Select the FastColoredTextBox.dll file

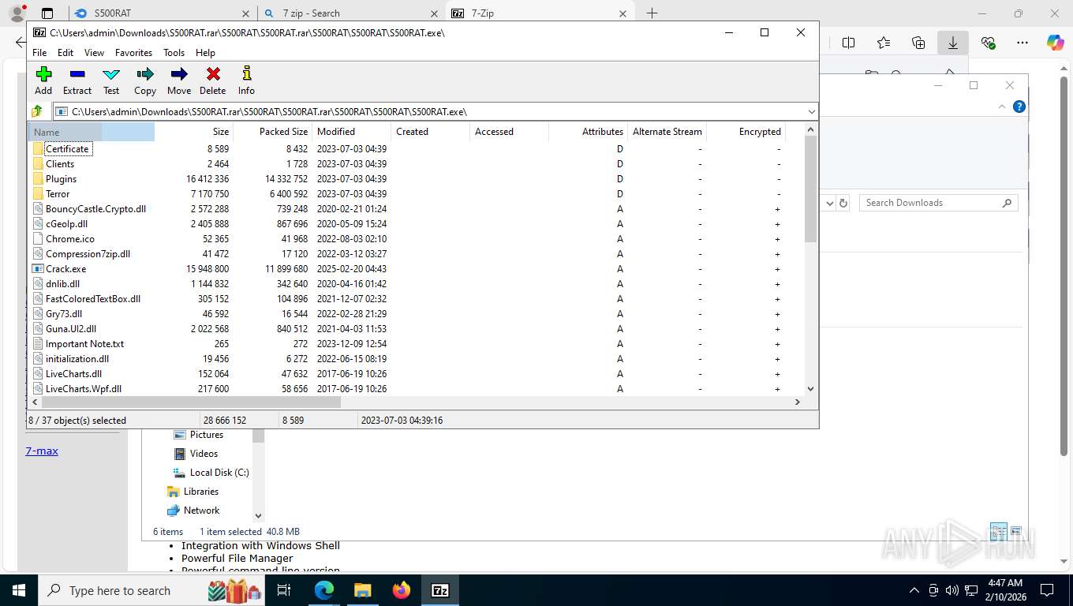(93, 298)
